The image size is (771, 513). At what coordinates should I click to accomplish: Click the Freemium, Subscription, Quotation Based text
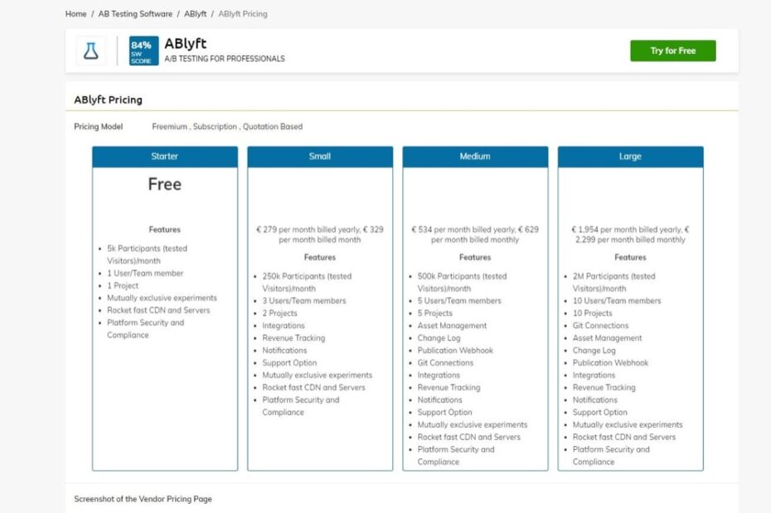(x=225, y=126)
